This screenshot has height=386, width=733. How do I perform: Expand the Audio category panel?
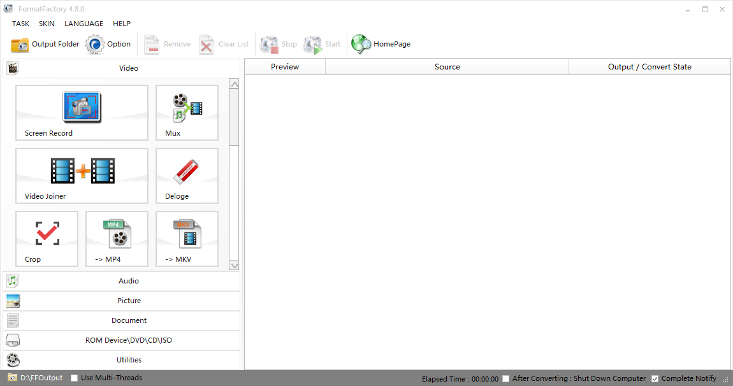coord(121,281)
